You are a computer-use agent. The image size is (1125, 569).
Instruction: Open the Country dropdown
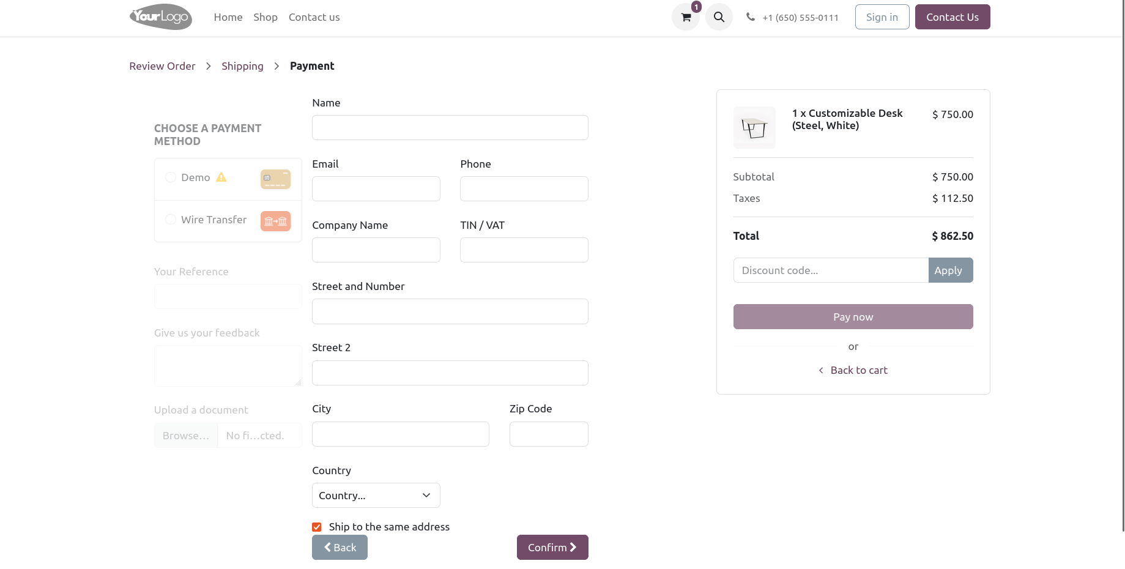pyautogui.click(x=376, y=496)
